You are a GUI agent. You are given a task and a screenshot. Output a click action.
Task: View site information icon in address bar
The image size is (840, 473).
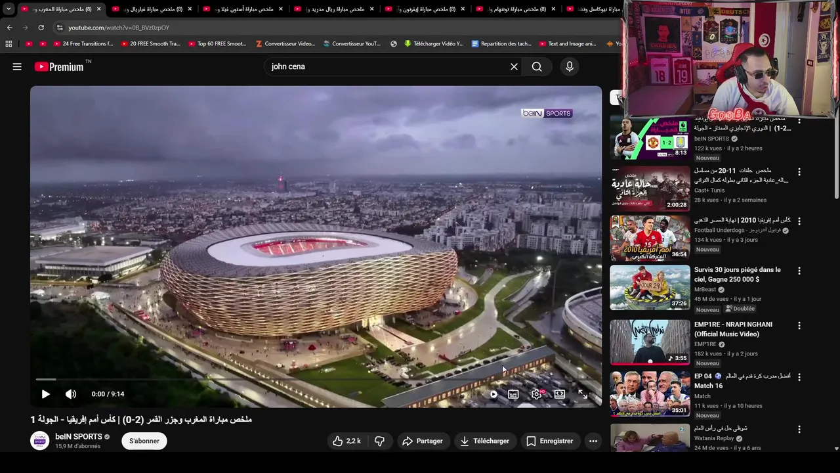(60, 28)
